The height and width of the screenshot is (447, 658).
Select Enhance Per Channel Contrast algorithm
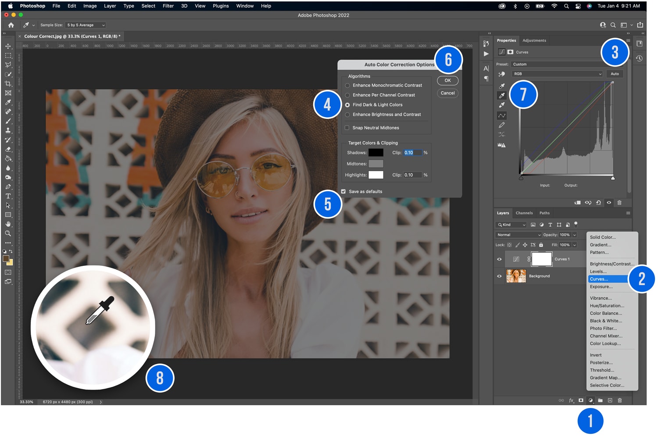(x=347, y=95)
